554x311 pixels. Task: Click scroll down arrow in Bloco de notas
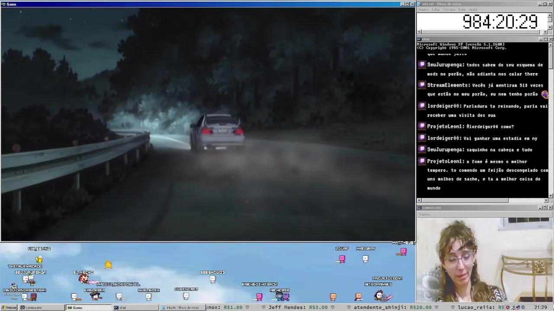[550, 27]
